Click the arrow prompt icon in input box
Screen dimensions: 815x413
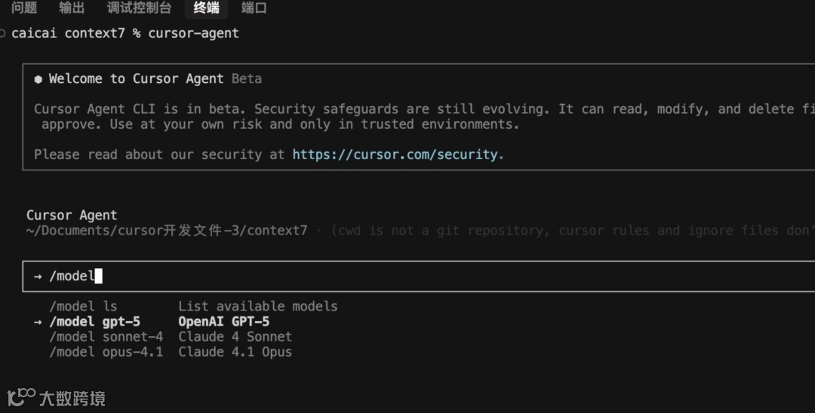pos(38,277)
